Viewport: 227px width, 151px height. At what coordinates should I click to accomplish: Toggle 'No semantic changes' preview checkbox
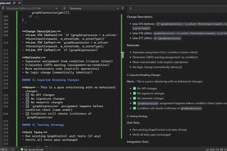(x=134, y=98)
